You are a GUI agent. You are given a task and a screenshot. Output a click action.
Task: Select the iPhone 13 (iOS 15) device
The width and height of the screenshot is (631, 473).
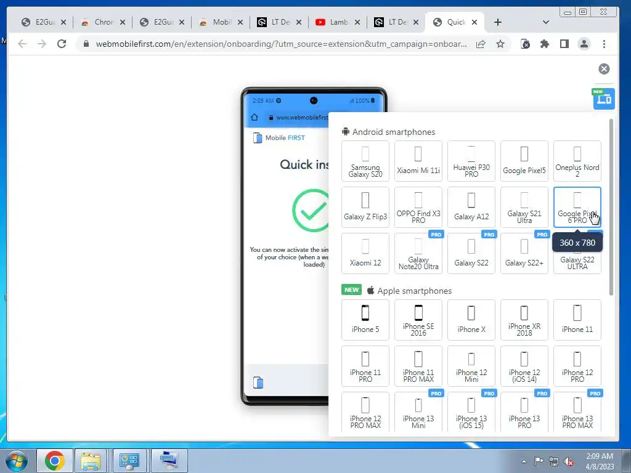(471, 412)
